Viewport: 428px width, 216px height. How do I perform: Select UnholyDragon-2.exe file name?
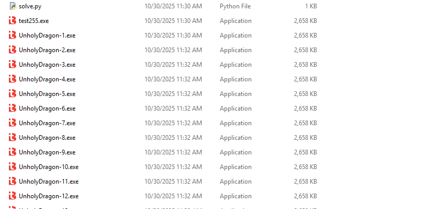pos(47,50)
